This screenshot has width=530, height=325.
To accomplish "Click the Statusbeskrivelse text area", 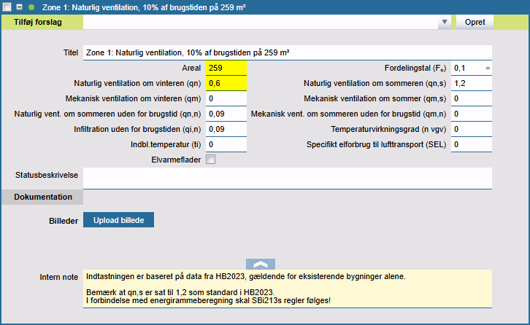I will 288,178.
